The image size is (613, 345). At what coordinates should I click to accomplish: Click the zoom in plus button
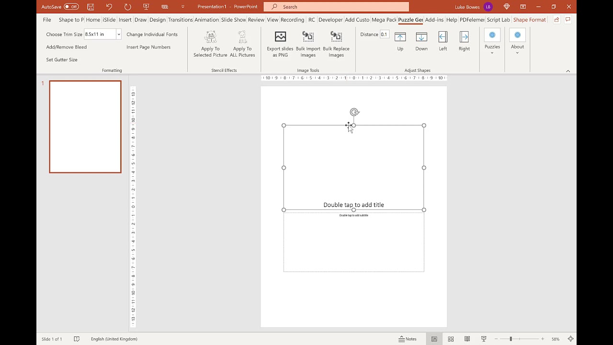(543, 339)
